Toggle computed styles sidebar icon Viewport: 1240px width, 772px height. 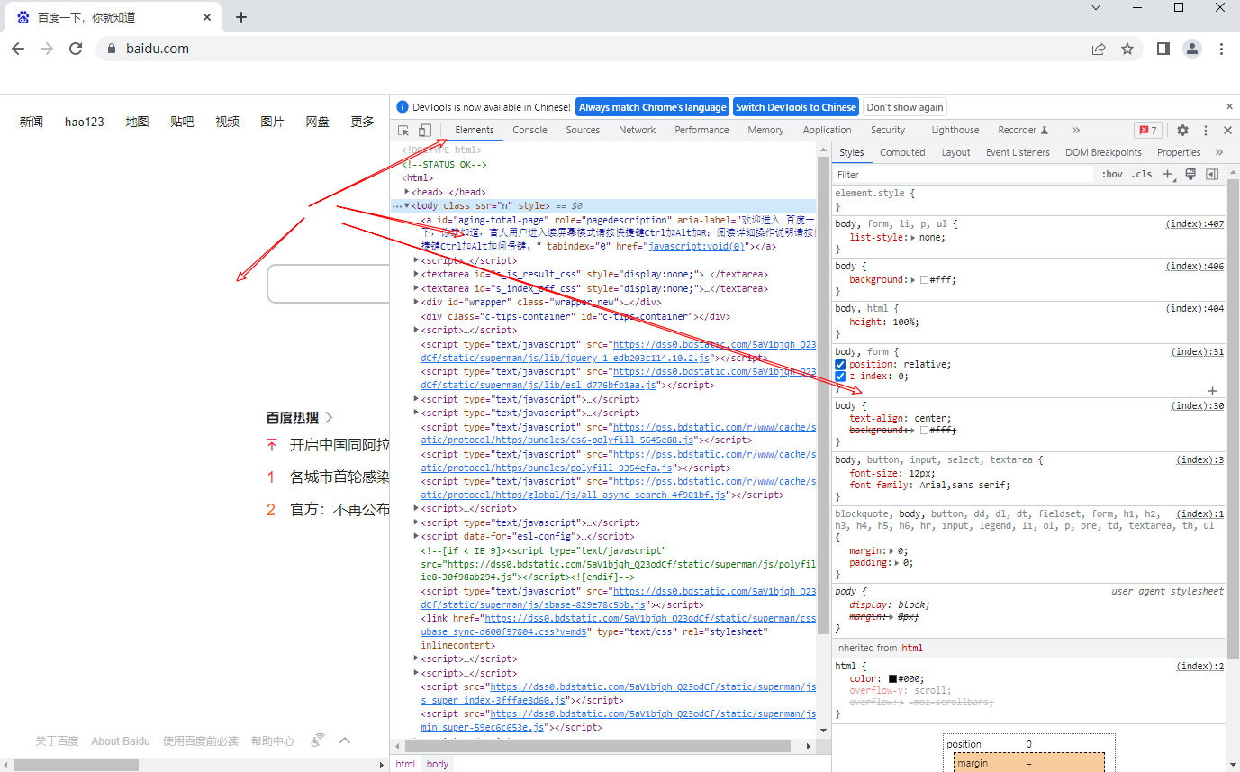[1212, 175]
